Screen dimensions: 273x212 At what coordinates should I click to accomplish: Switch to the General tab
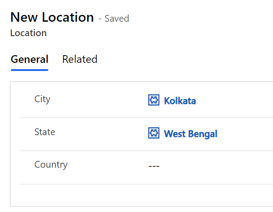coord(29,59)
